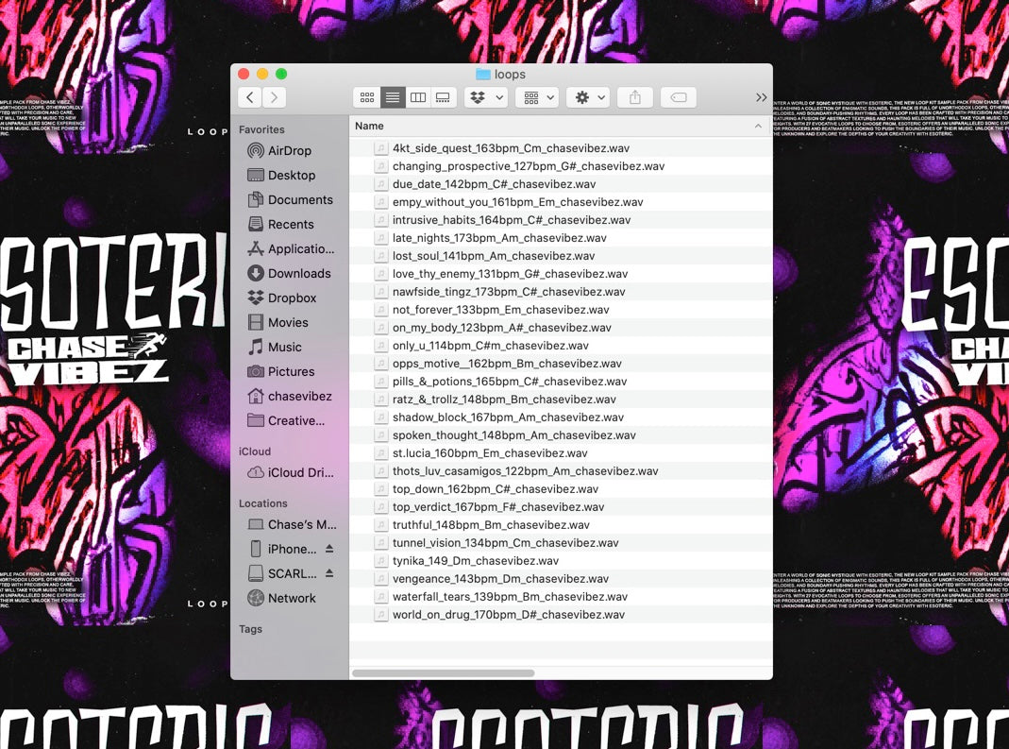Select st.lucia_160bpm_Em_chasevibez.wav
This screenshot has height=749, width=1009.
click(x=561, y=453)
